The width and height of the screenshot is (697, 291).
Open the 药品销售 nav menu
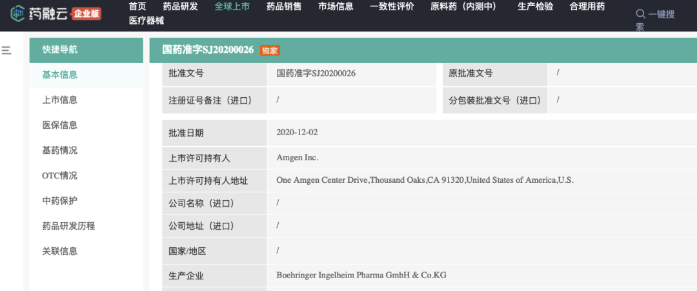tap(284, 6)
